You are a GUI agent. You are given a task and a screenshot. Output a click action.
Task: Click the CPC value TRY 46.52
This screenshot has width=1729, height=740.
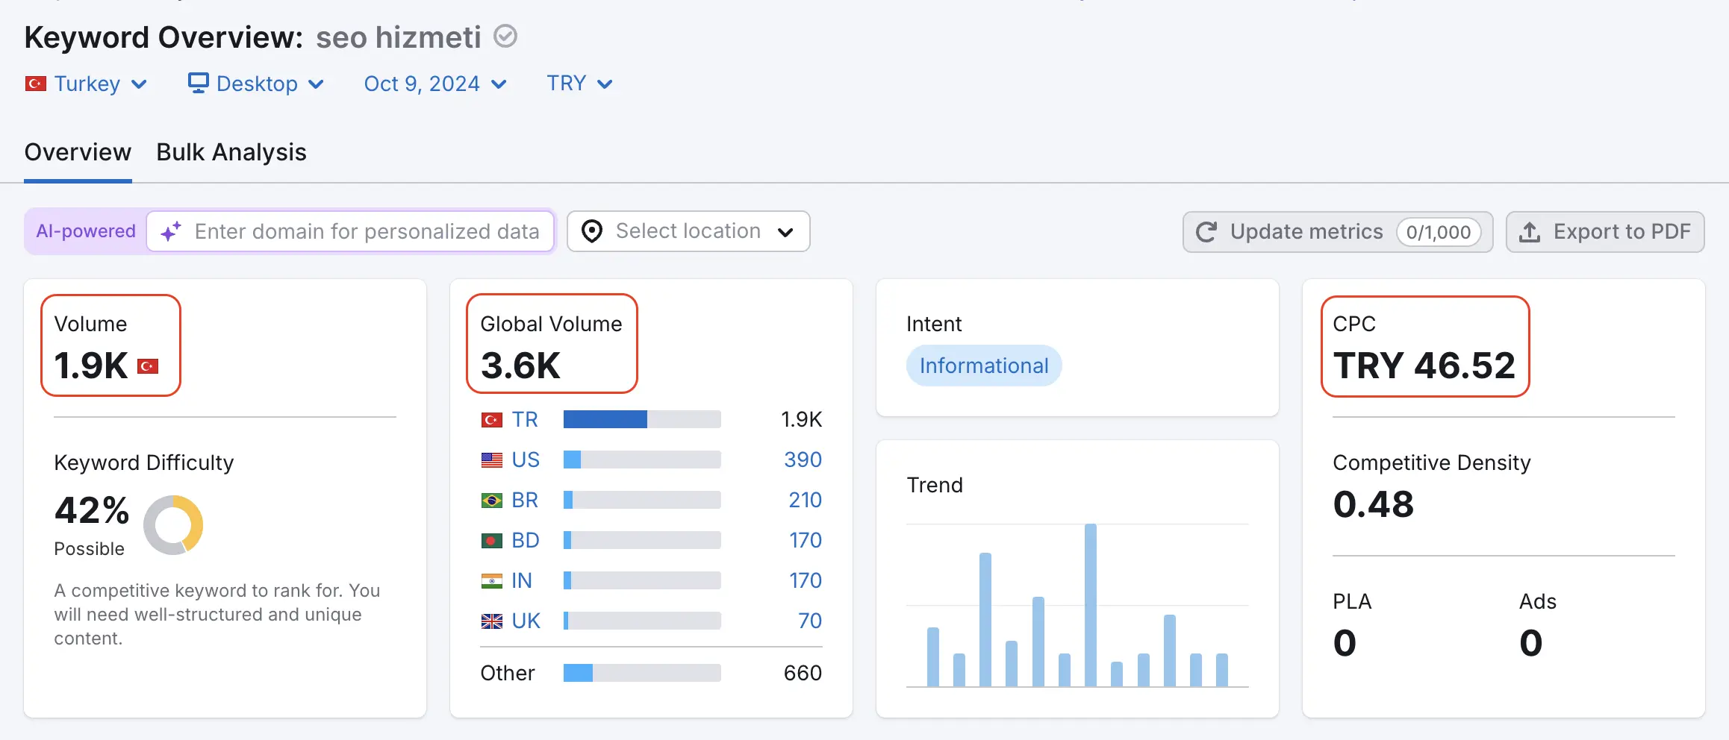pyautogui.click(x=1424, y=366)
